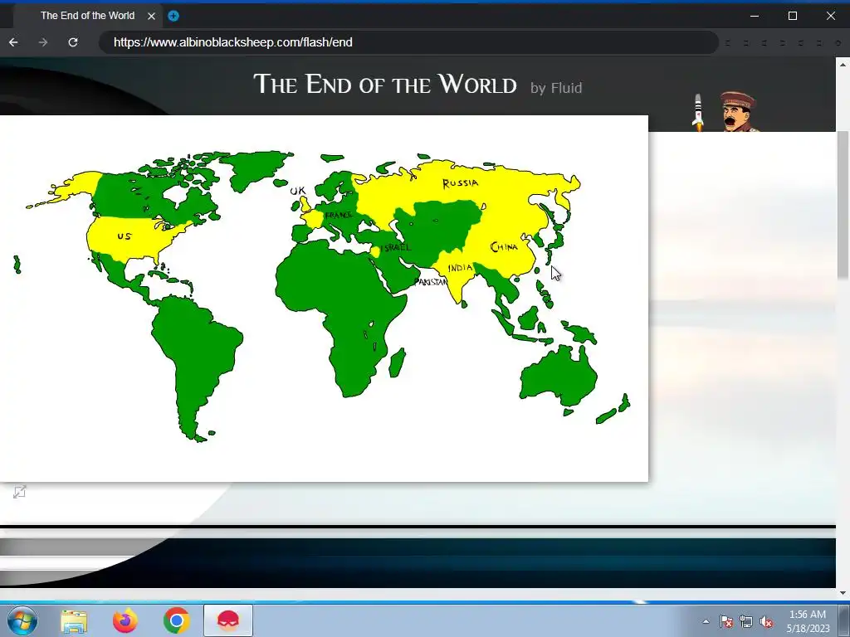Open a new tab with the plus icon

tap(173, 16)
